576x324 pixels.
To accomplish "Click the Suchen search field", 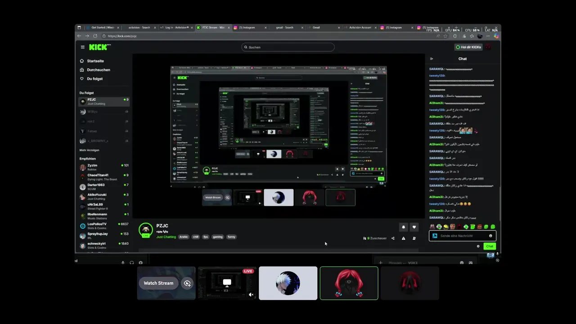I will click(288, 47).
